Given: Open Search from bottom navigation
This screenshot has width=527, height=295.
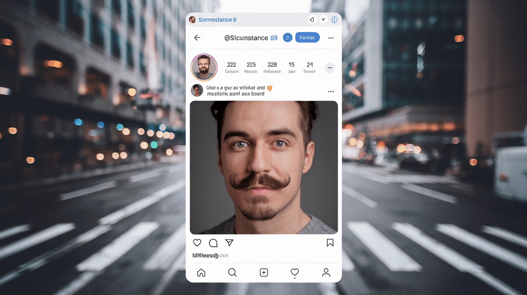Looking at the screenshot, I should click(232, 273).
